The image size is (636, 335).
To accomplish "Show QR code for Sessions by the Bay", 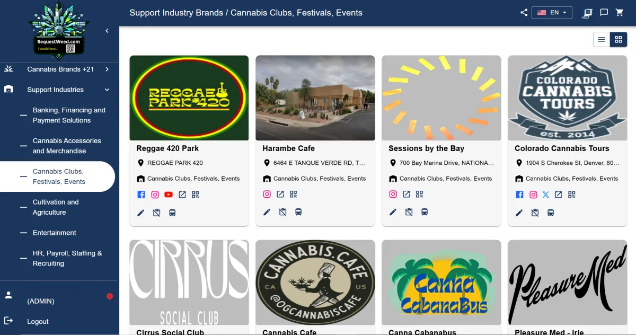I will tap(420, 195).
